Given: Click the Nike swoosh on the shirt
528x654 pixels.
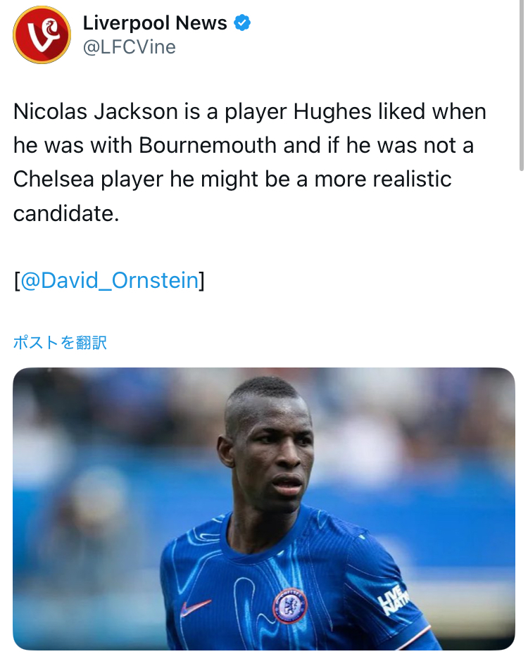Looking at the screenshot, I should [x=195, y=607].
